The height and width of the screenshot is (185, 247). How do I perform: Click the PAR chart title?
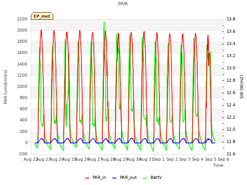(x=123, y=4)
